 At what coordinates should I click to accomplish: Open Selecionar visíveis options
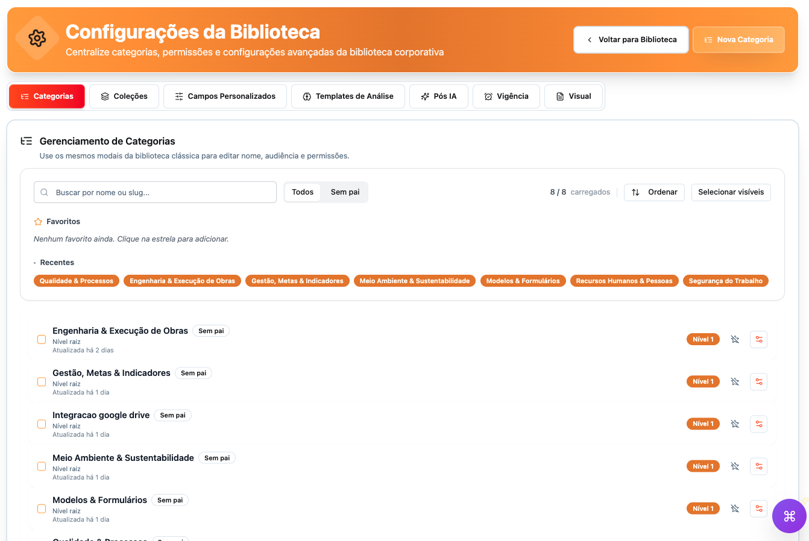pyautogui.click(x=731, y=192)
